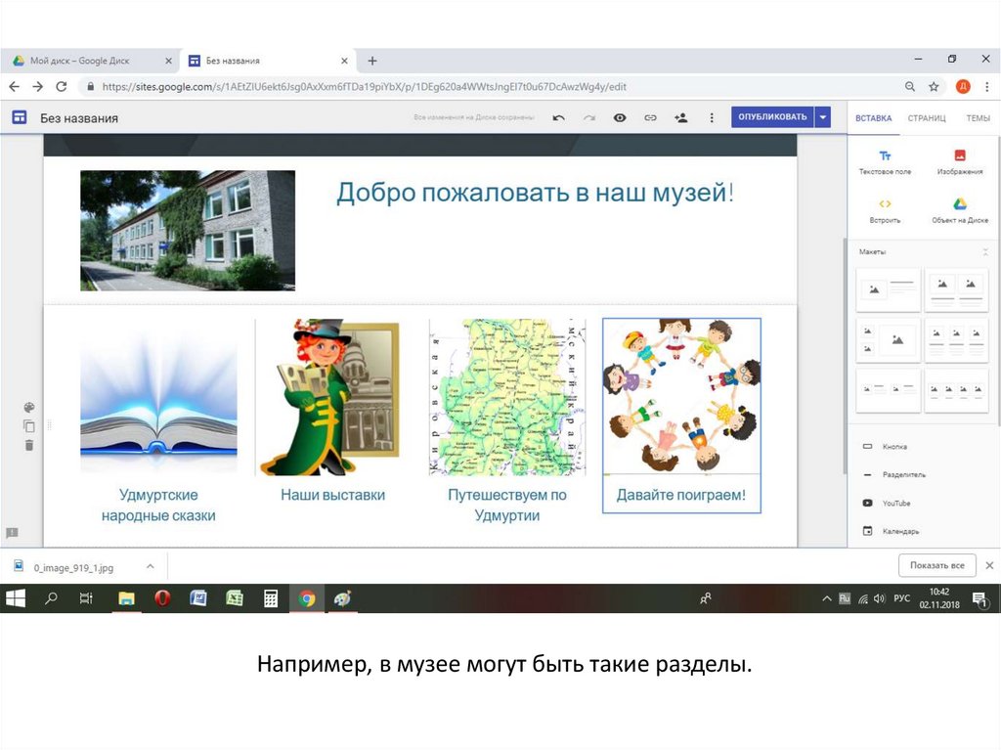The height and width of the screenshot is (750, 1001).
Task: Open the browser zoom magnifier icon
Action: pos(910,86)
